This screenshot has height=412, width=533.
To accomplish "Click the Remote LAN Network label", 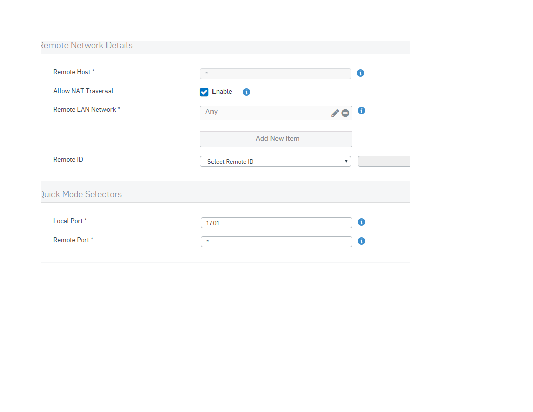I will tap(86, 110).
